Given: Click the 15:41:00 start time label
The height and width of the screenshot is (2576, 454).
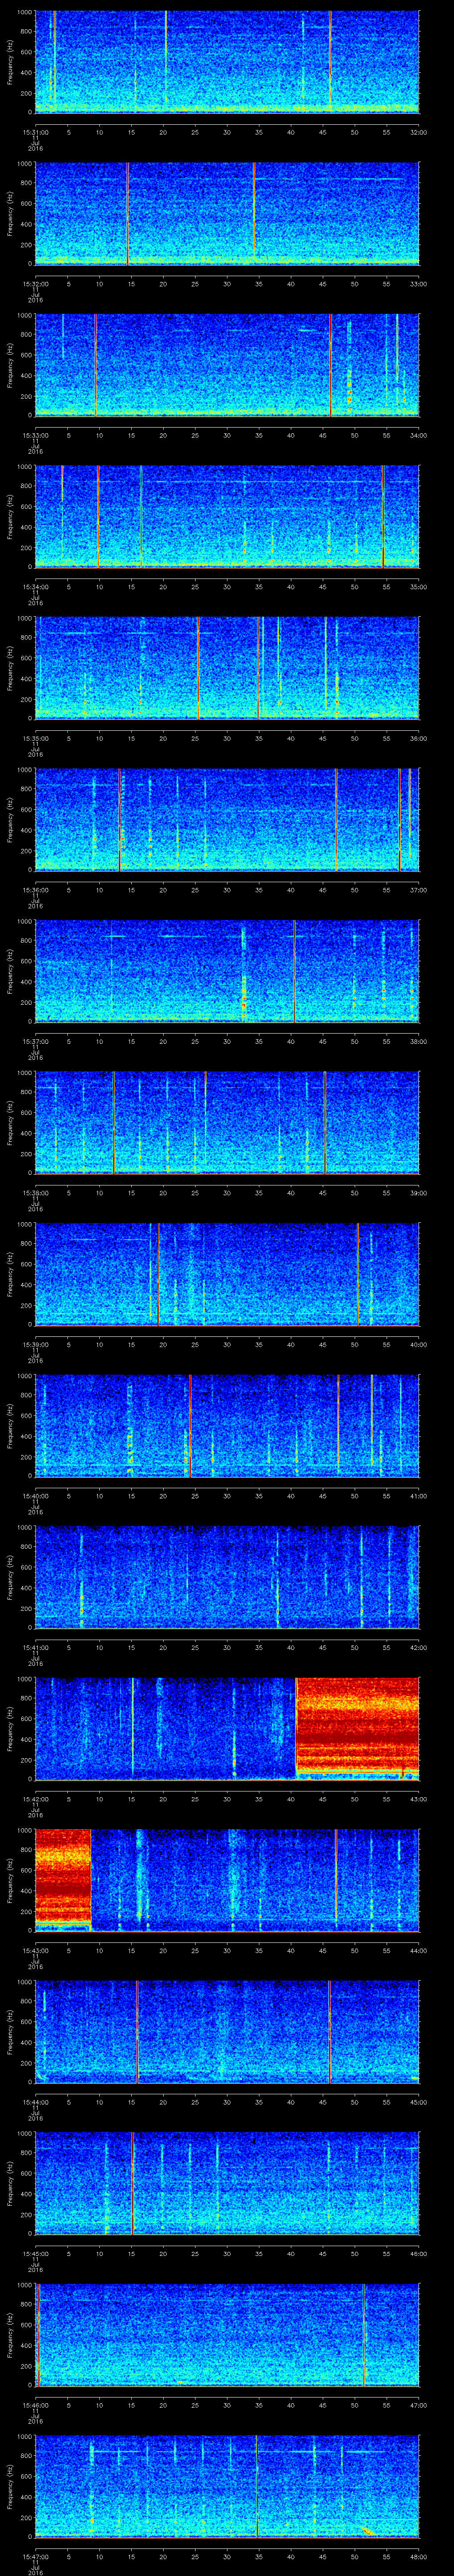Looking at the screenshot, I should [35, 1647].
